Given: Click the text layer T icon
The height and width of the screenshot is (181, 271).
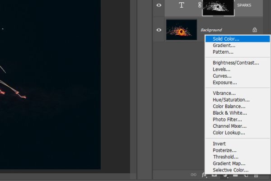Looking at the screenshot, I should click(181, 5).
